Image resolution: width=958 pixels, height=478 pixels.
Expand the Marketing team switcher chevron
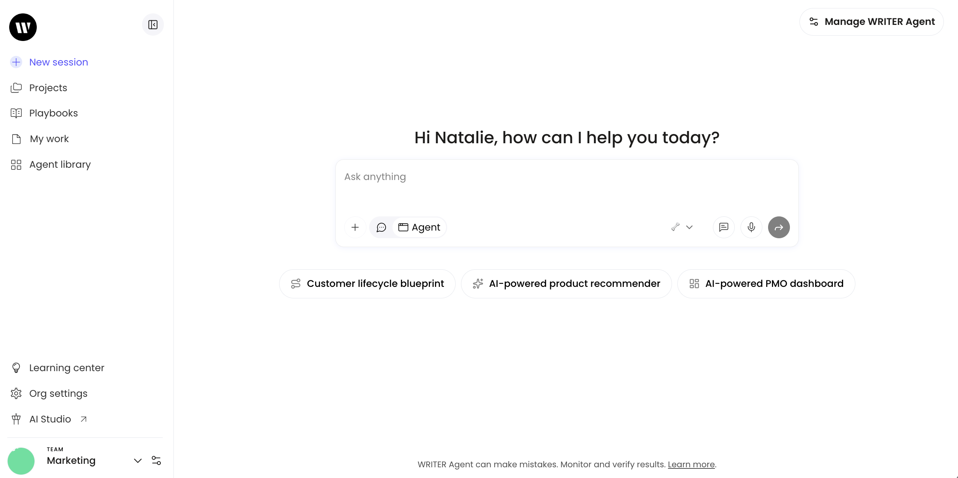click(x=138, y=460)
